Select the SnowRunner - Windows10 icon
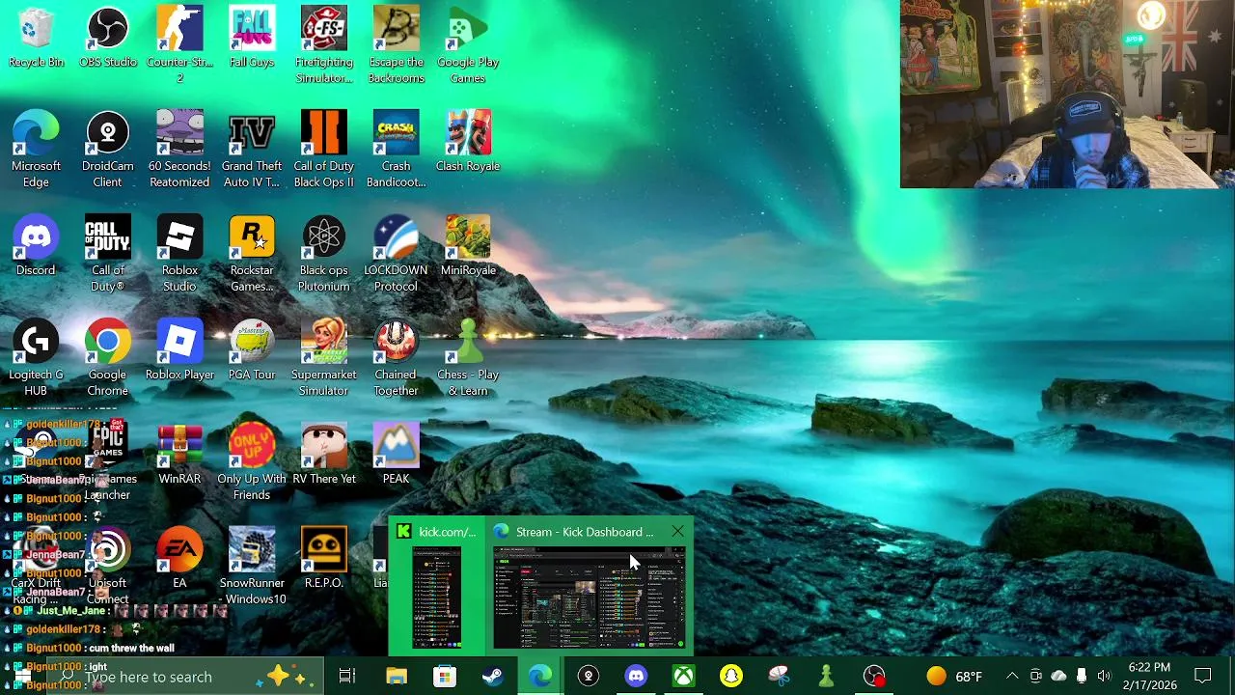Viewport: 1235px width, 695px height. point(252,566)
